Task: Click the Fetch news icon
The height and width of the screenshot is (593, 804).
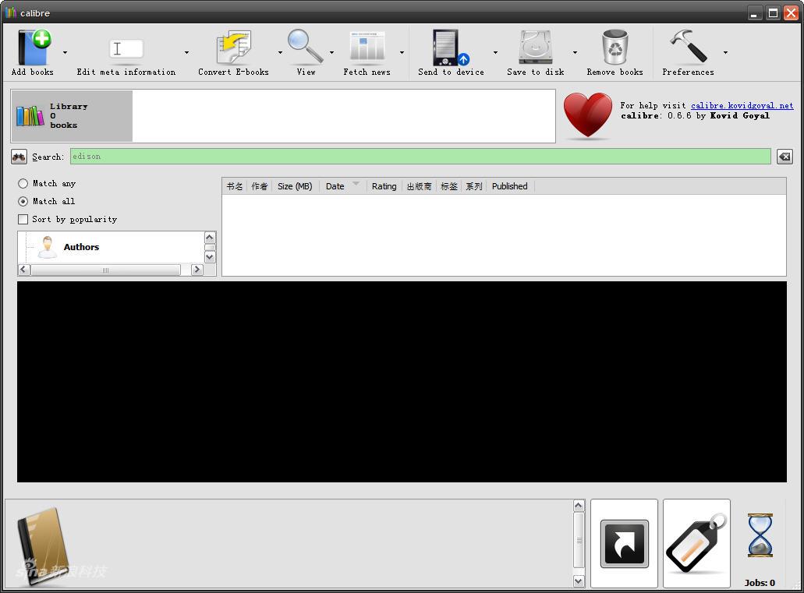Action: point(367,48)
